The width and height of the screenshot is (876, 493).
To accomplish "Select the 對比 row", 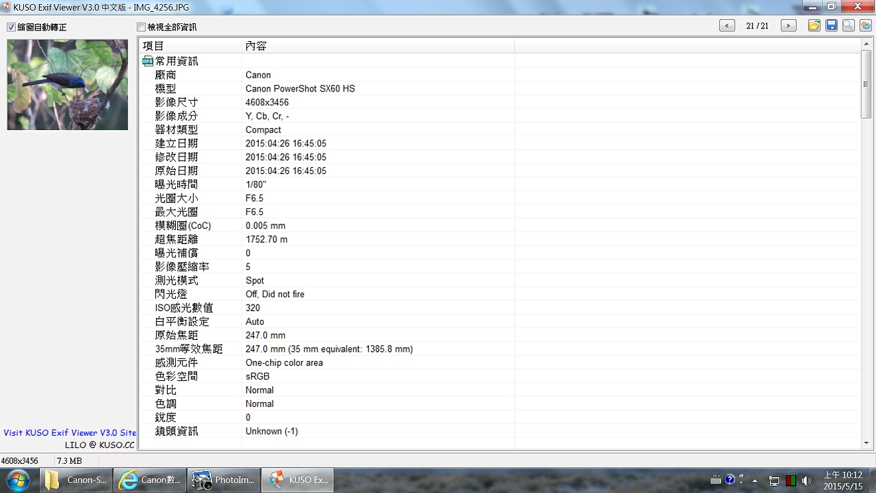I will point(500,390).
